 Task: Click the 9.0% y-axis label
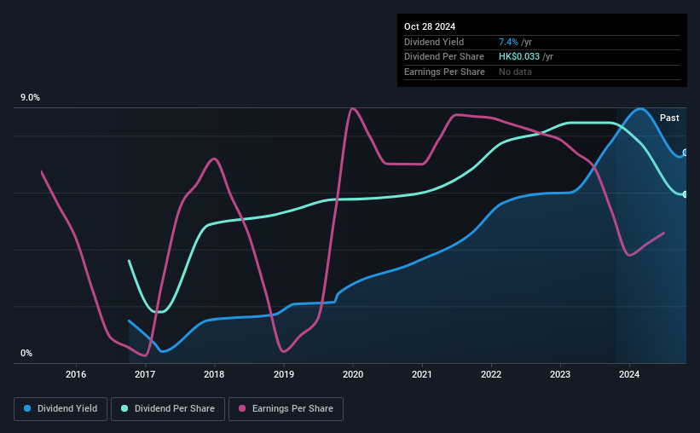click(31, 98)
